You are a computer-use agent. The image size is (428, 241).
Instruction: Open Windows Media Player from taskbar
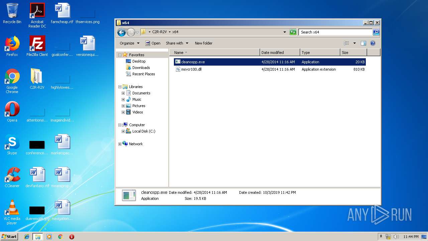[49, 237]
